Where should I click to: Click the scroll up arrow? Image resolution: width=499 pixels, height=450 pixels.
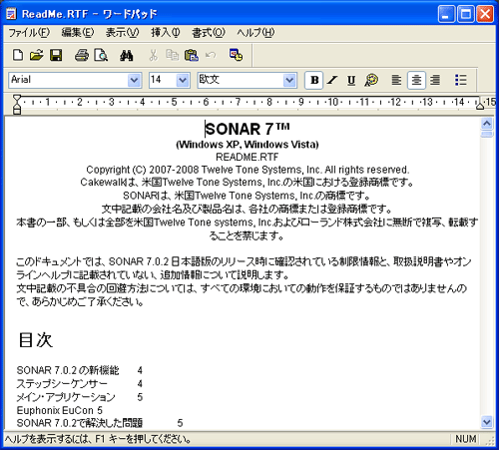[487, 124]
